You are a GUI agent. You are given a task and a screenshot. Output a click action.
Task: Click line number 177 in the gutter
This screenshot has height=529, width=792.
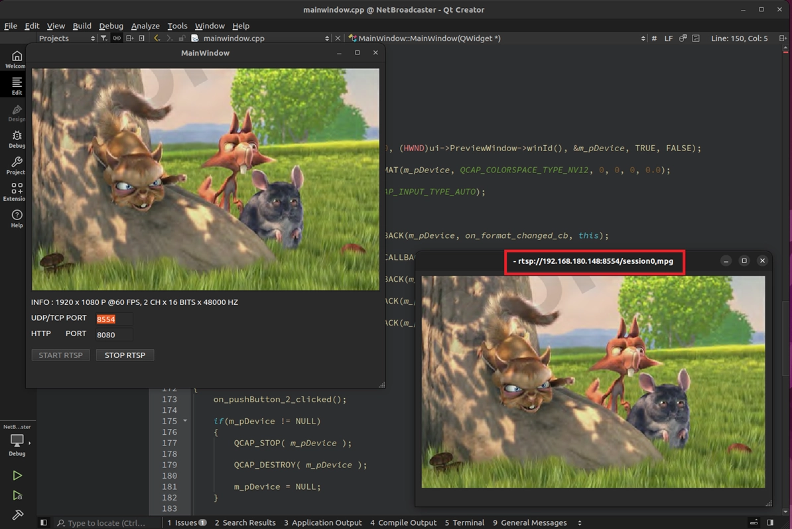[x=170, y=443]
